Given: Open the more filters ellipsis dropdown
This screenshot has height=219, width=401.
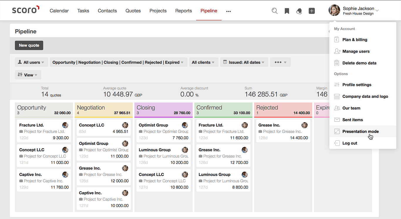Looking at the screenshot, I should (280, 62).
